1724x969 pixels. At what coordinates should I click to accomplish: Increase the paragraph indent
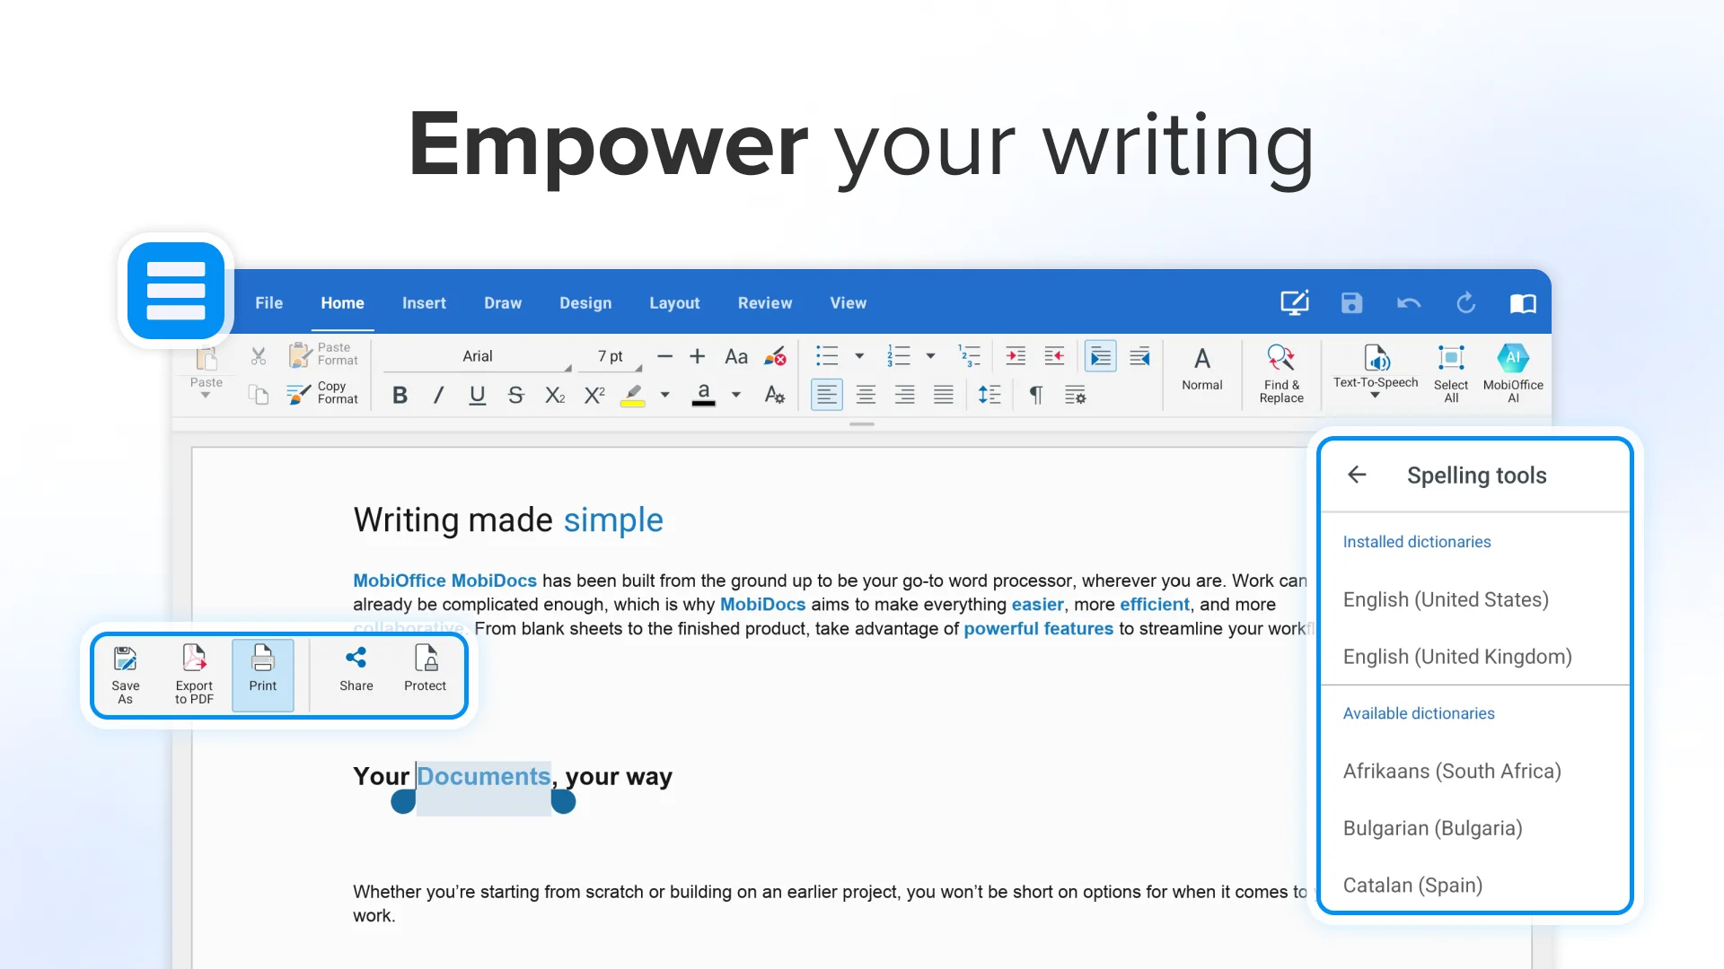pos(1016,356)
